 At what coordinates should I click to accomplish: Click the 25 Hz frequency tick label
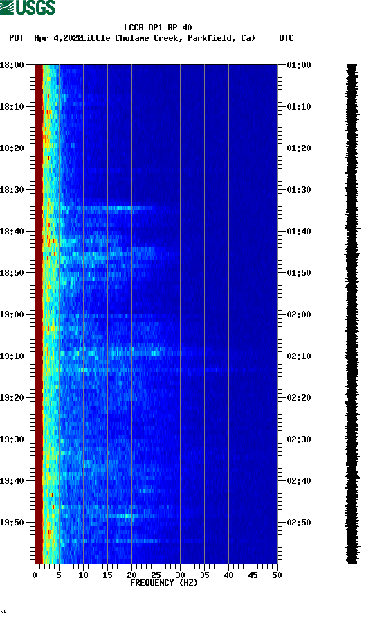point(156,575)
